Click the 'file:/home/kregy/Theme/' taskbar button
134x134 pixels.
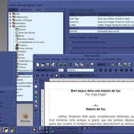(x=66, y=132)
